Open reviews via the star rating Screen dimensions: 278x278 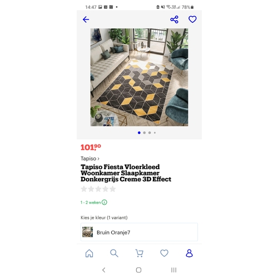(98, 189)
